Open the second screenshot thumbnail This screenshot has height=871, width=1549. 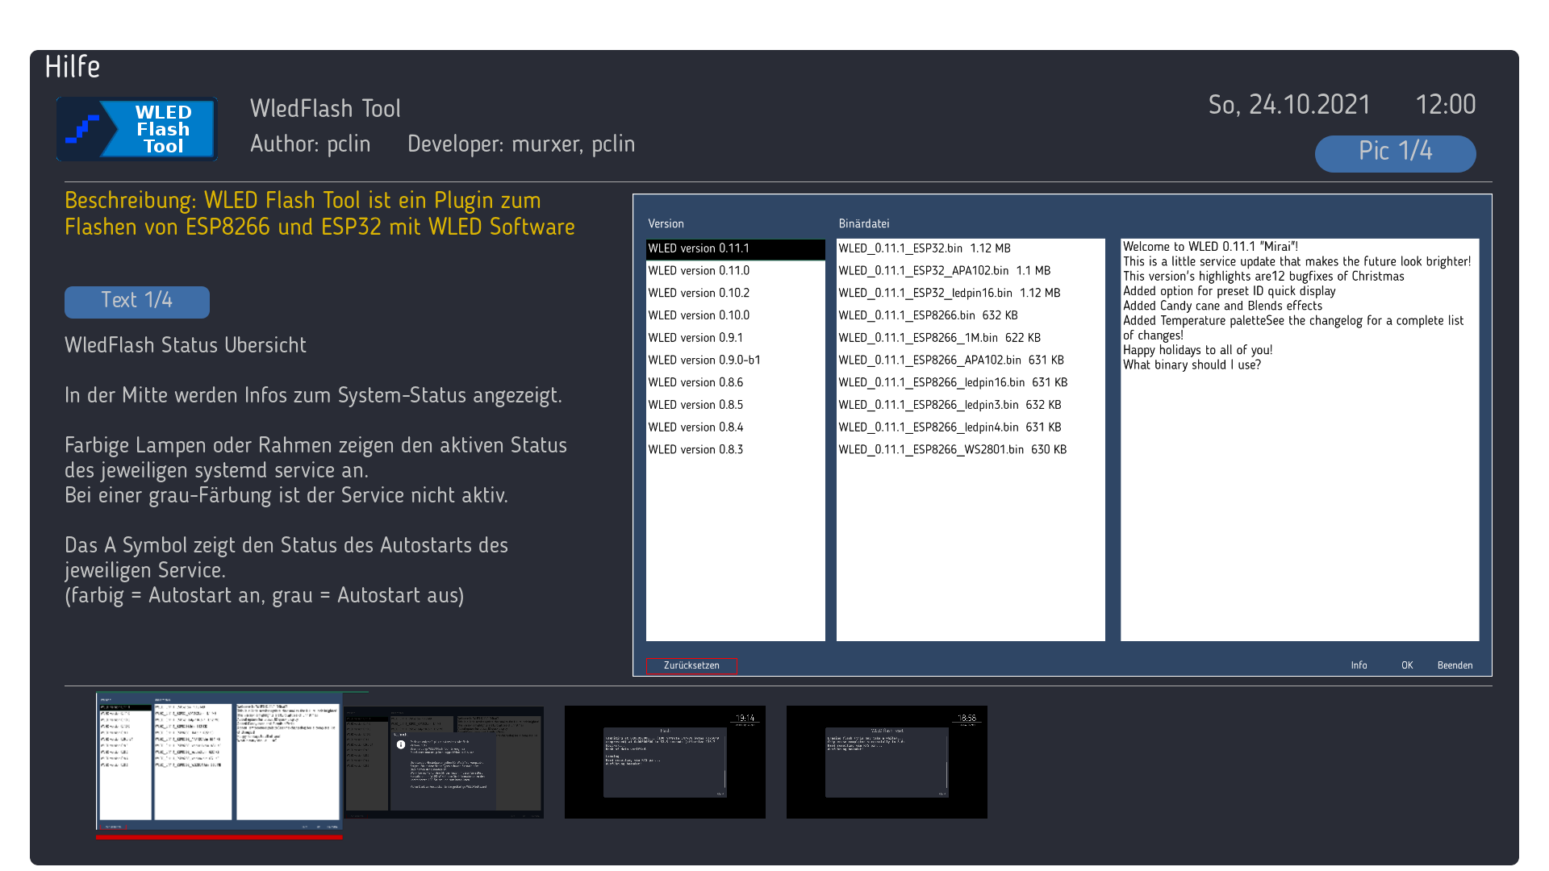point(445,762)
